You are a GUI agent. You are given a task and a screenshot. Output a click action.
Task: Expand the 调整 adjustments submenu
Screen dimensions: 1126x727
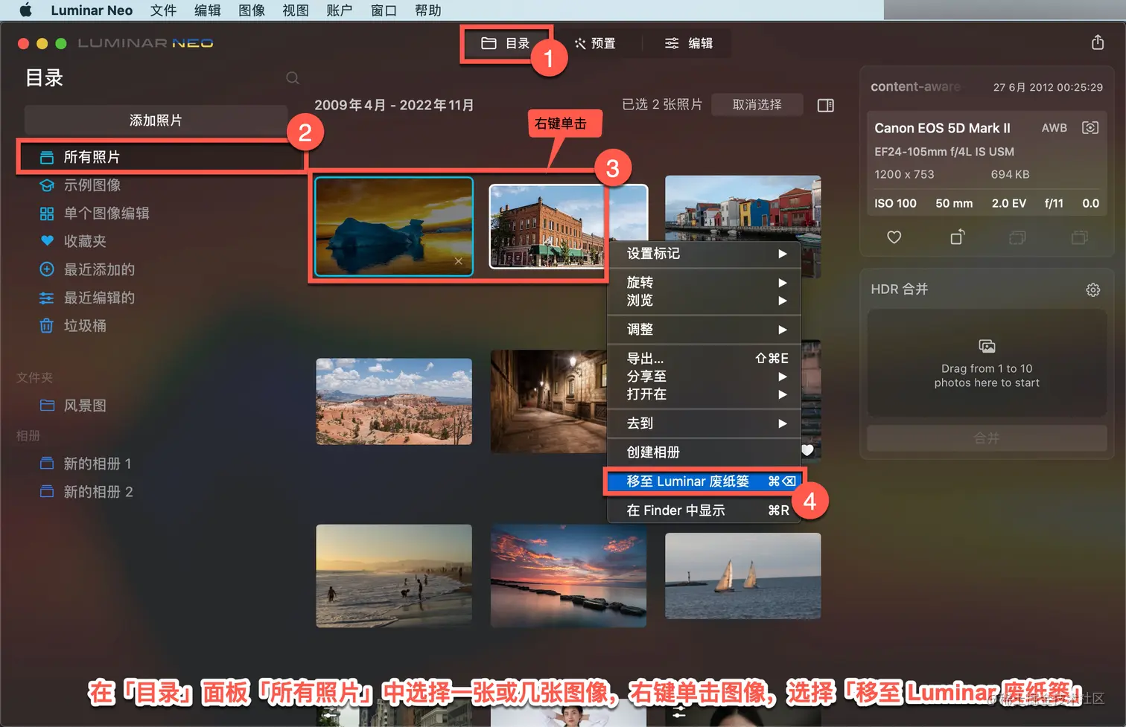(704, 330)
